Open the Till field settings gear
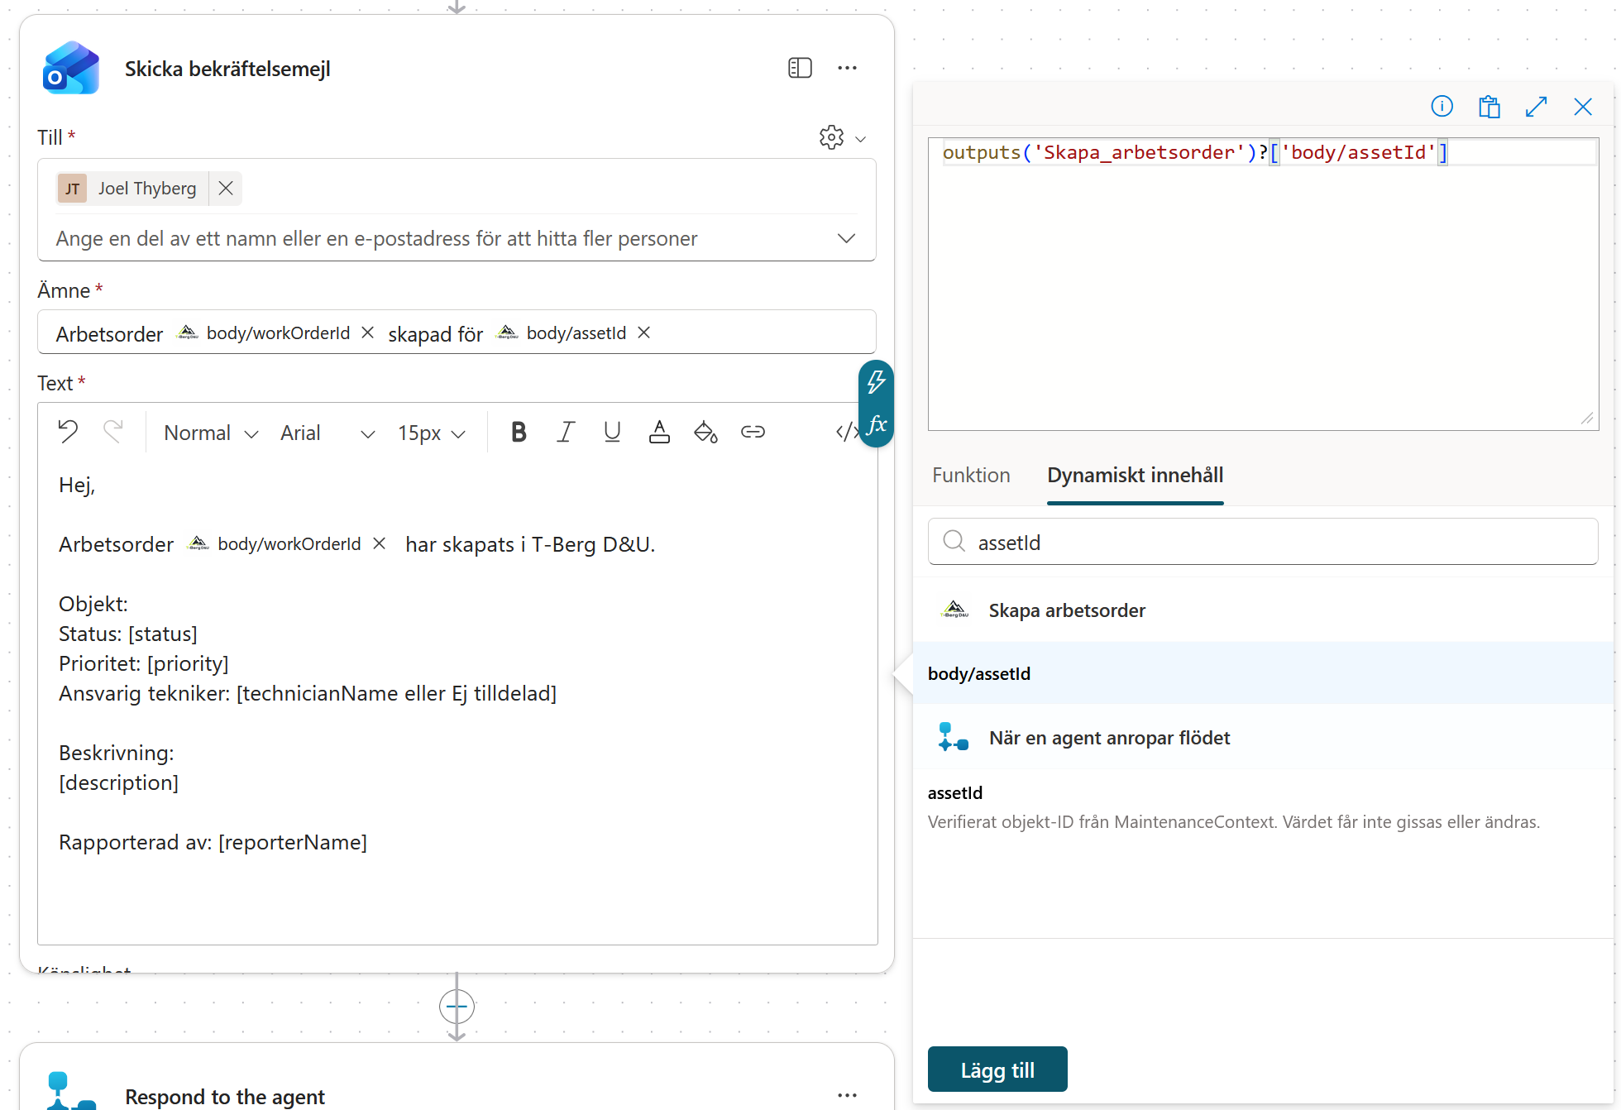 (x=831, y=137)
